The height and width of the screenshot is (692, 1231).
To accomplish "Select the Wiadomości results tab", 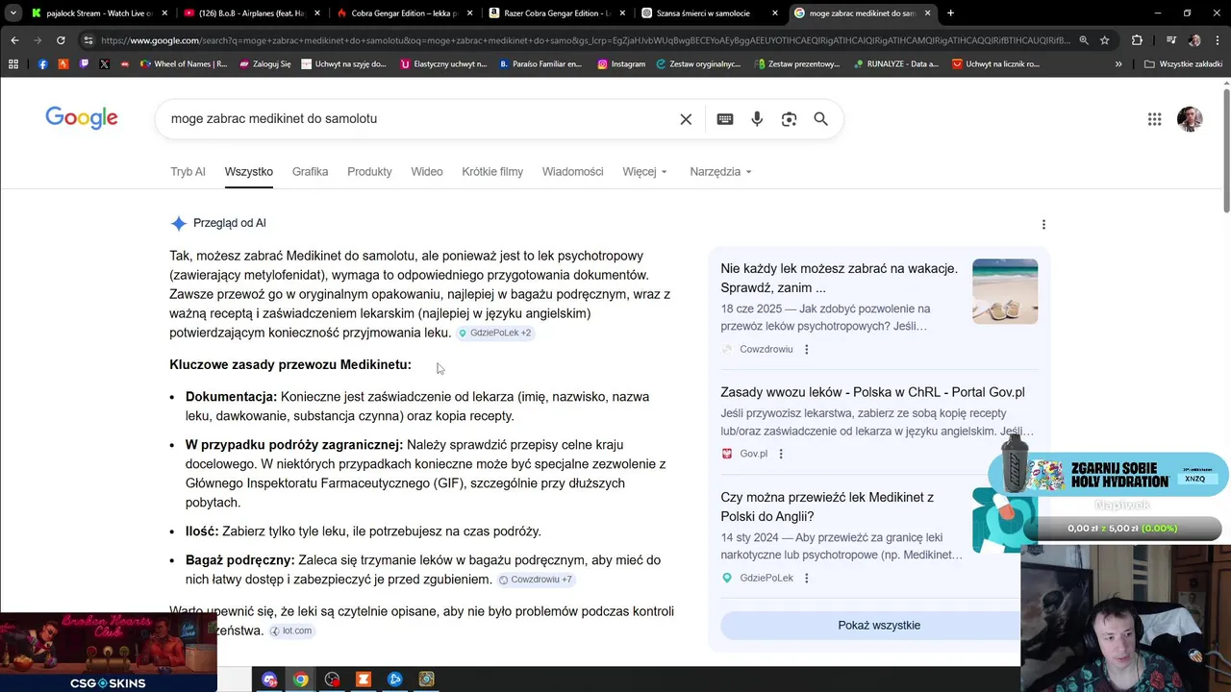I will (572, 172).
